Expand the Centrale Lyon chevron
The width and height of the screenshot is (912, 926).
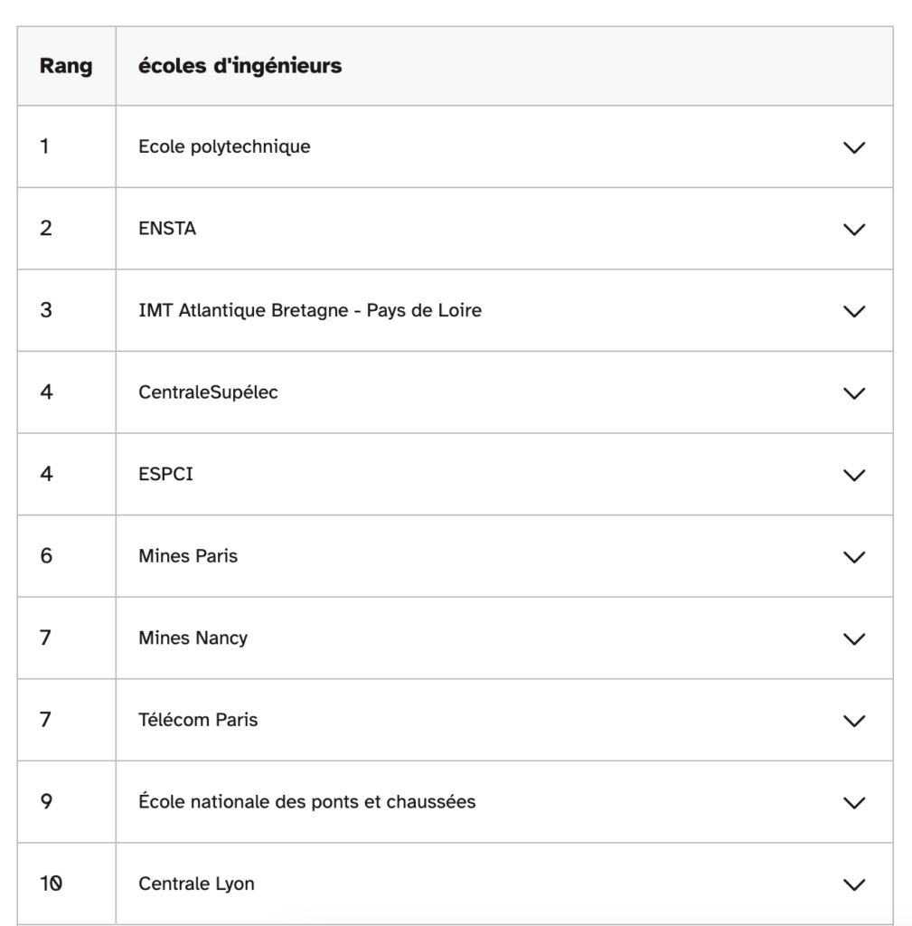click(x=853, y=884)
